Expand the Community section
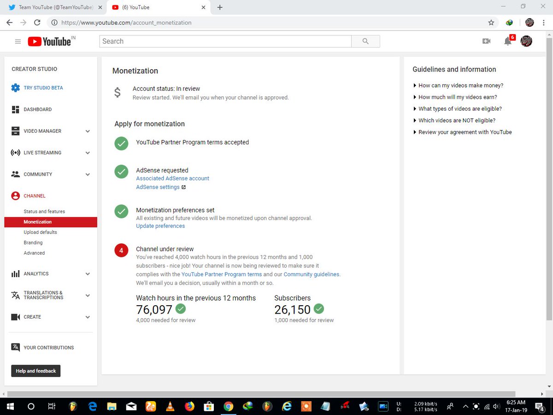The image size is (553, 415). click(x=88, y=174)
